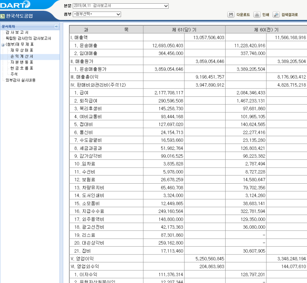
Task: Click the 9. 감가상각비 row label
Action: 88,156
